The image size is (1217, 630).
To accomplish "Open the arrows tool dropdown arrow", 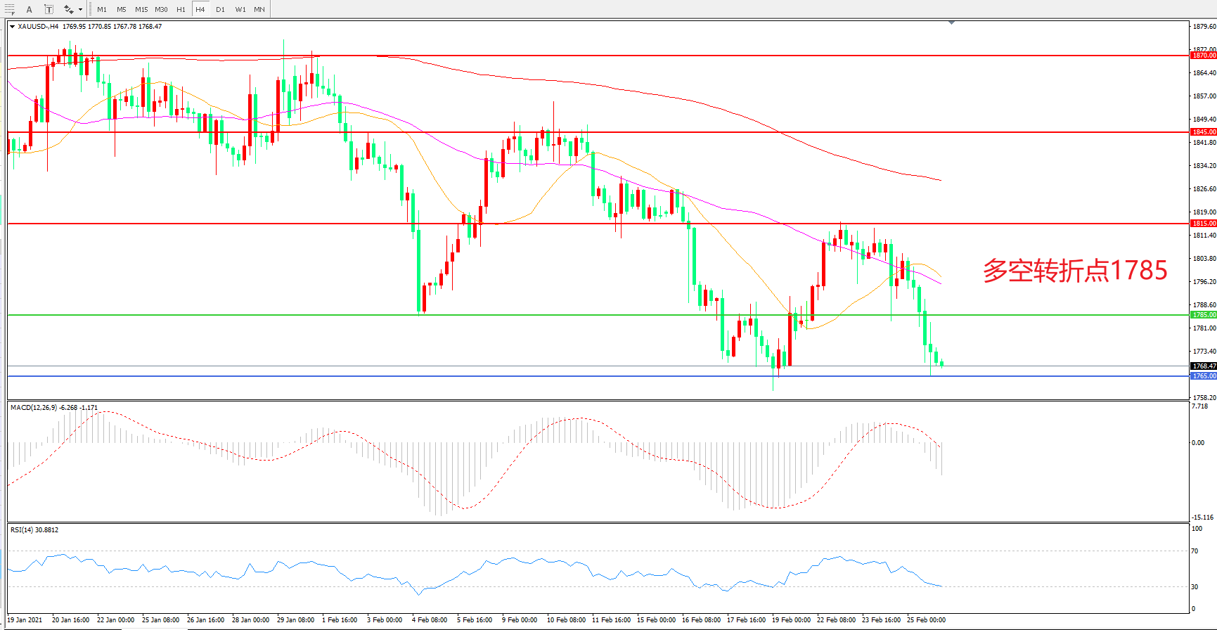I will click(x=81, y=10).
